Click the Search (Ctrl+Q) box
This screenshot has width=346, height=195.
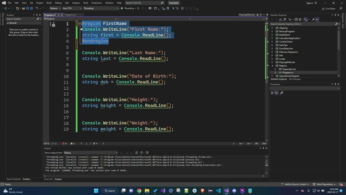pyautogui.click(x=145, y=3)
